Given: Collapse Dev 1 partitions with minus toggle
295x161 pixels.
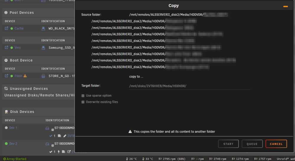Looking at the screenshot, I should pyautogui.click(x=53, y=130).
